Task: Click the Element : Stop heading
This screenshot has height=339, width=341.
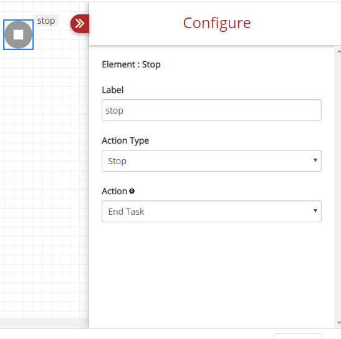Action: [x=131, y=64]
